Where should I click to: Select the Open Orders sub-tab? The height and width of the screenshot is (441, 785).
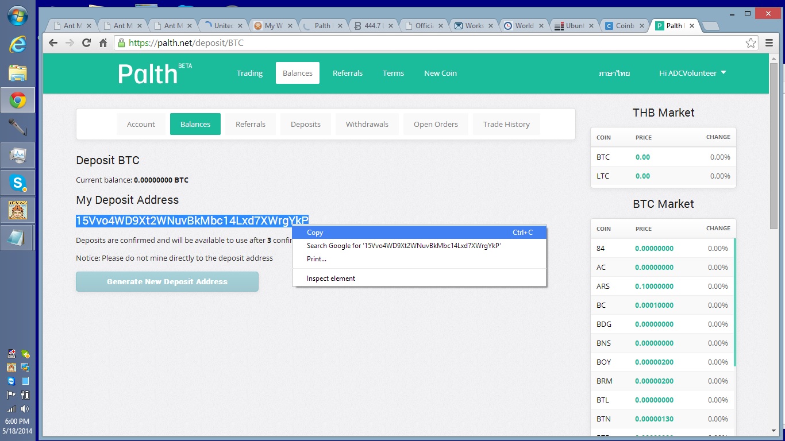click(436, 124)
